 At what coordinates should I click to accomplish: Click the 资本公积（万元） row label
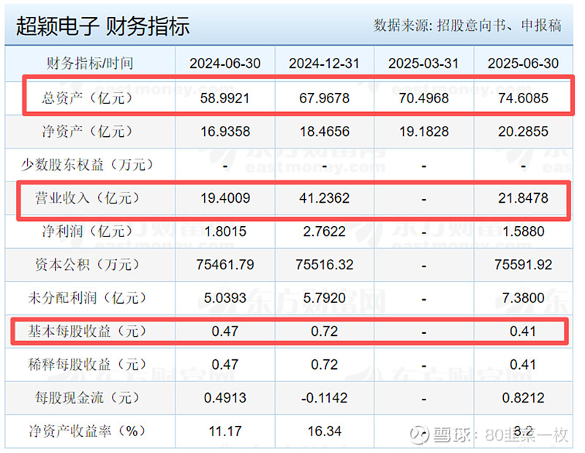tap(87, 264)
